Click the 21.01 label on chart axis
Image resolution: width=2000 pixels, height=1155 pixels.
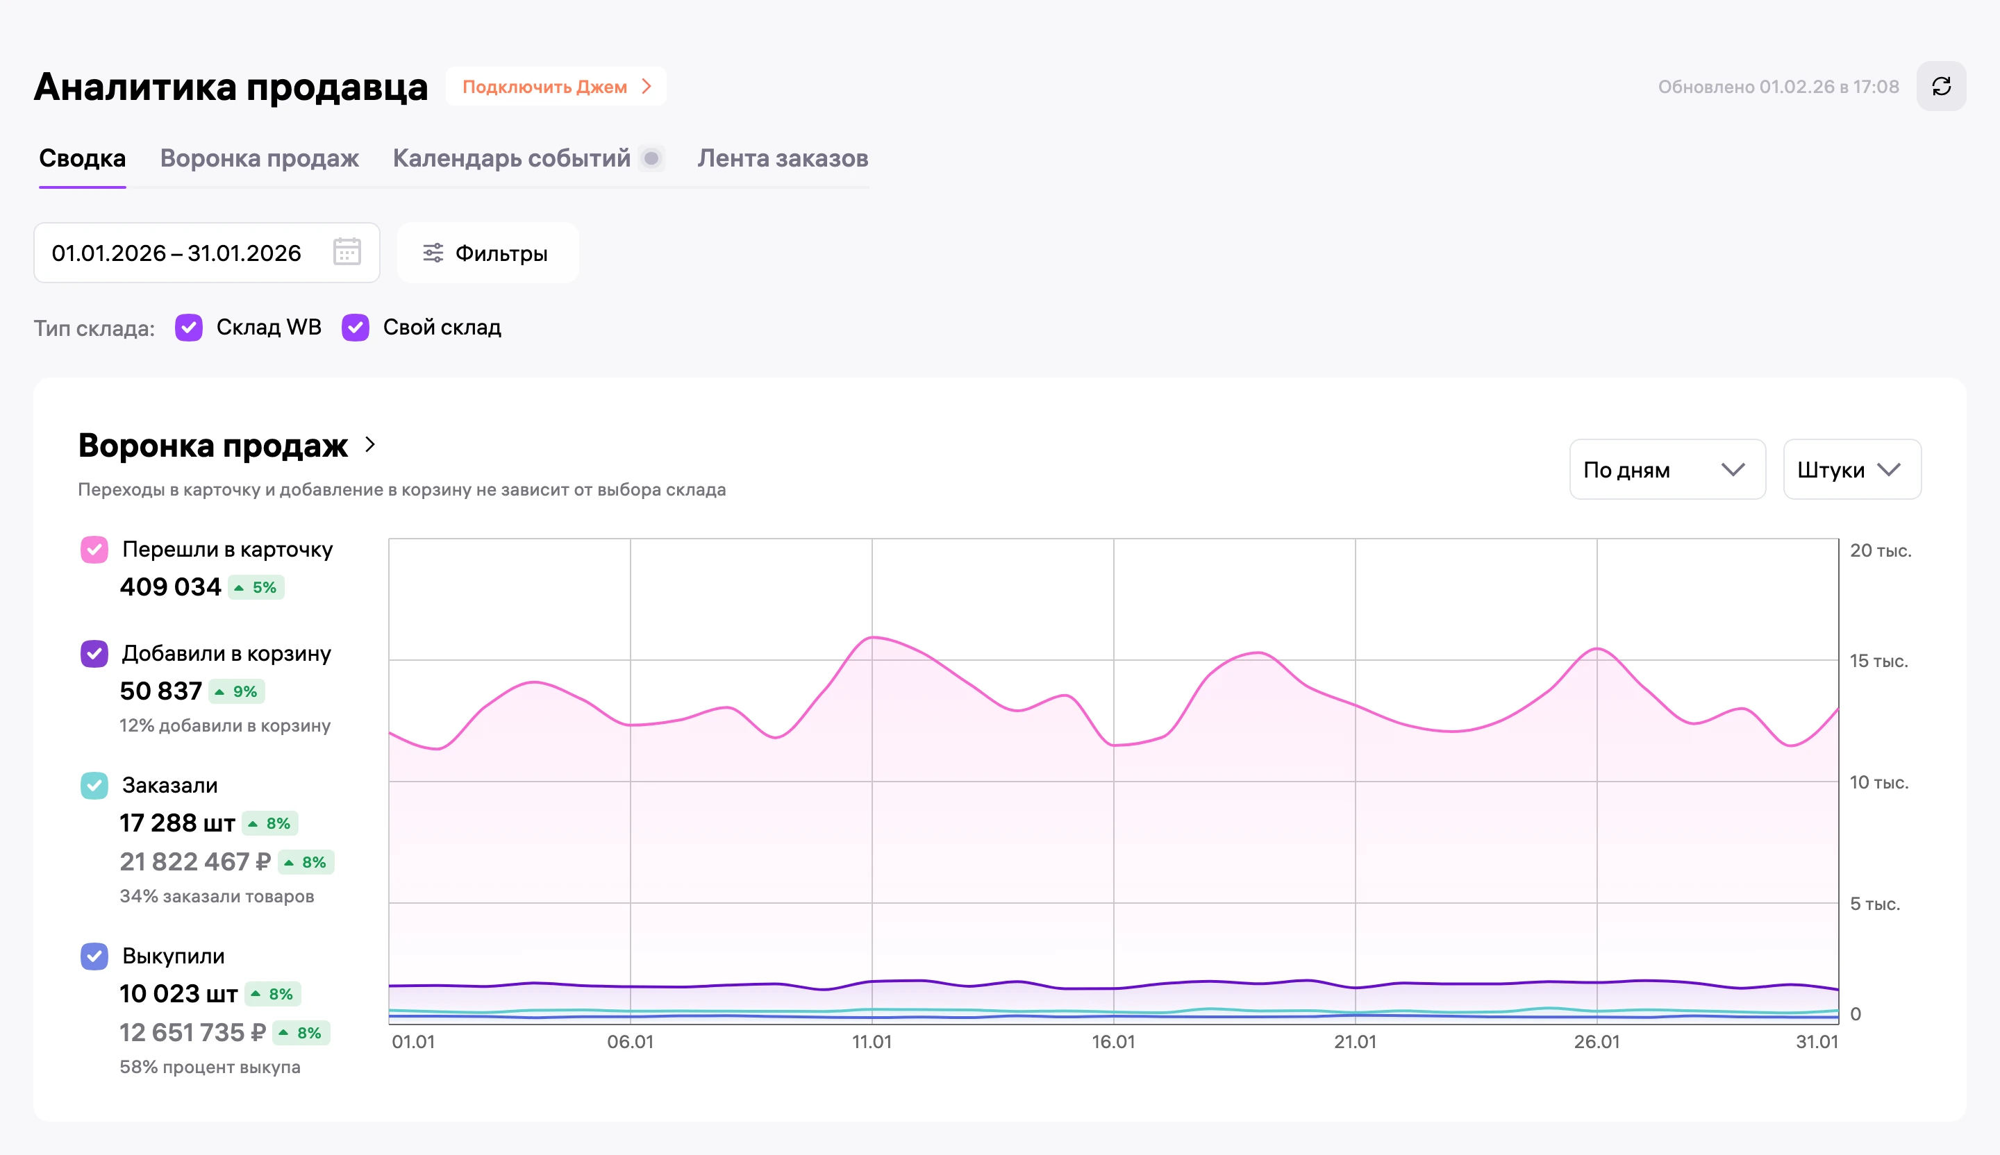coord(1356,1042)
